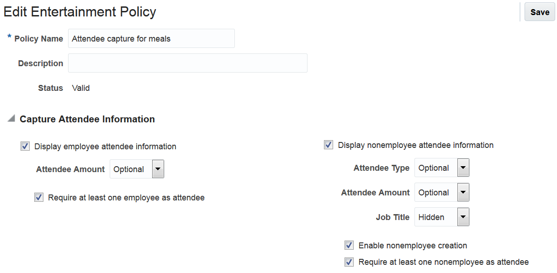Toggle Require at least one nonemployee as attendee
Viewport: 557px width, 273px height.
(349, 262)
